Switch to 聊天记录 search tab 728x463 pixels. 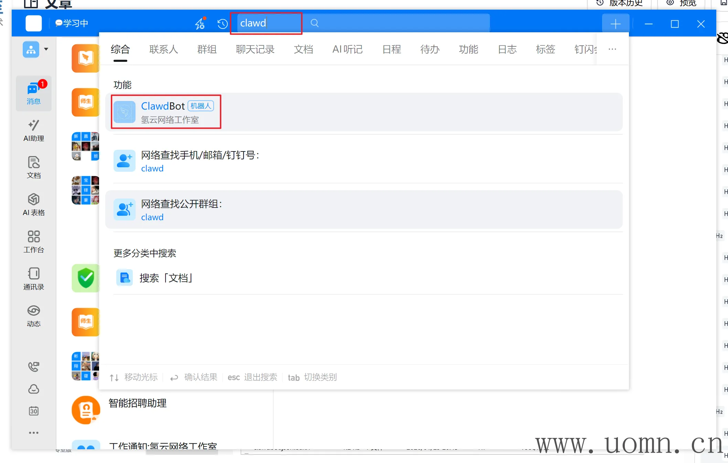click(255, 49)
